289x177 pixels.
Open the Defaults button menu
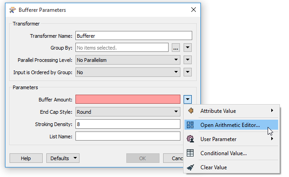coord(63,158)
